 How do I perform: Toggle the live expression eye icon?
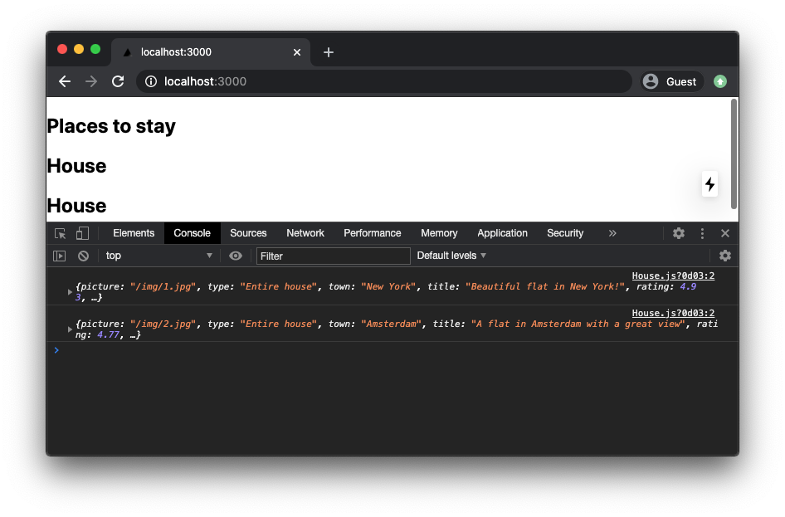tap(236, 256)
